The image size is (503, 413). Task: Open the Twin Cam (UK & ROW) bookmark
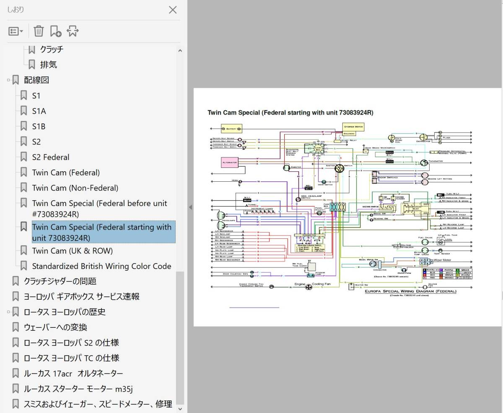pyautogui.click(x=73, y=251)
